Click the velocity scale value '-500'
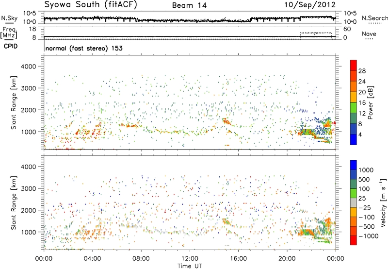388x269 pixels. [367, 226]
